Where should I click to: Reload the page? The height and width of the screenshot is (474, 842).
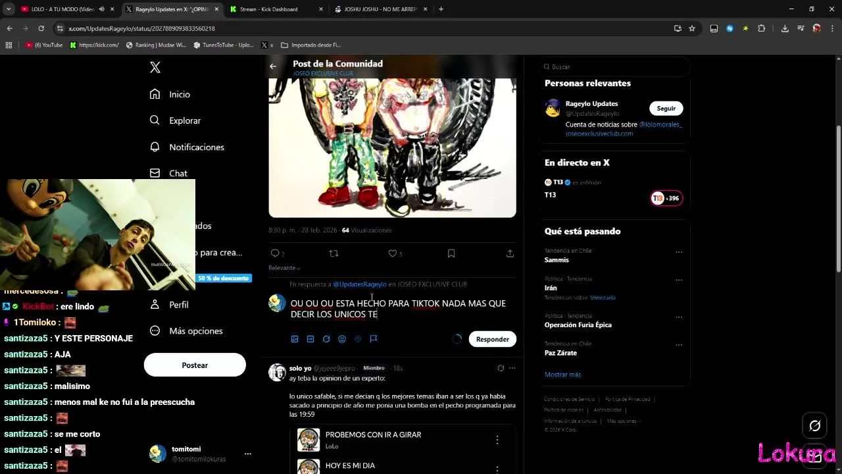(x=41, y=28)
